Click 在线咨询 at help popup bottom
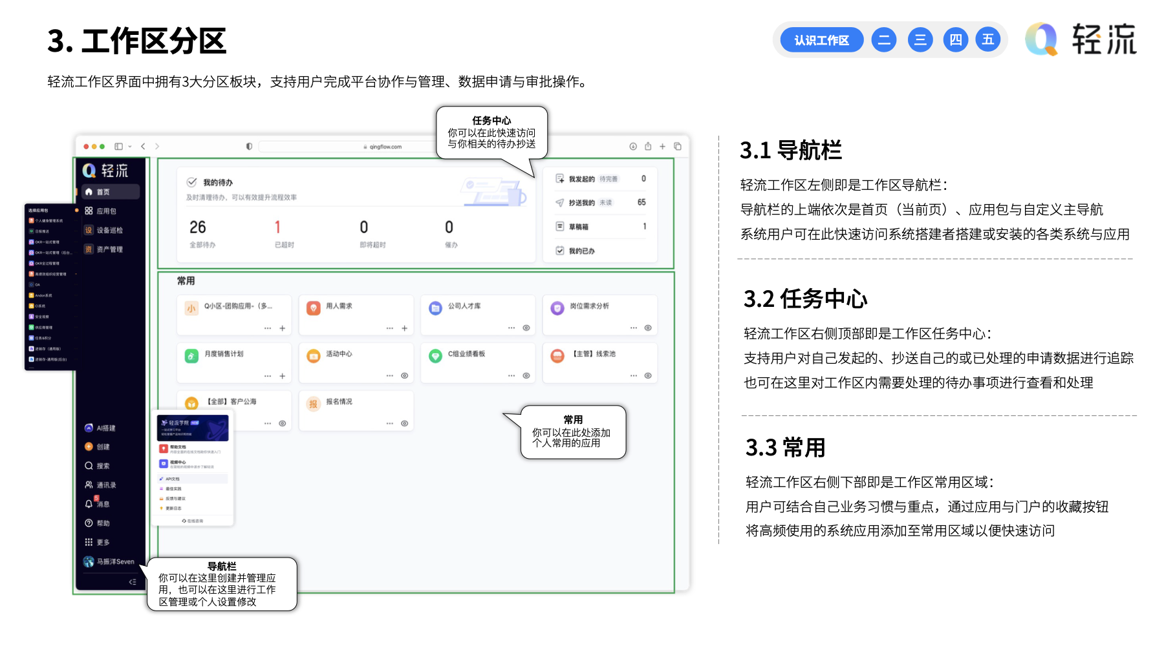This screenshot has height=648, width=1164. [192, 521]
